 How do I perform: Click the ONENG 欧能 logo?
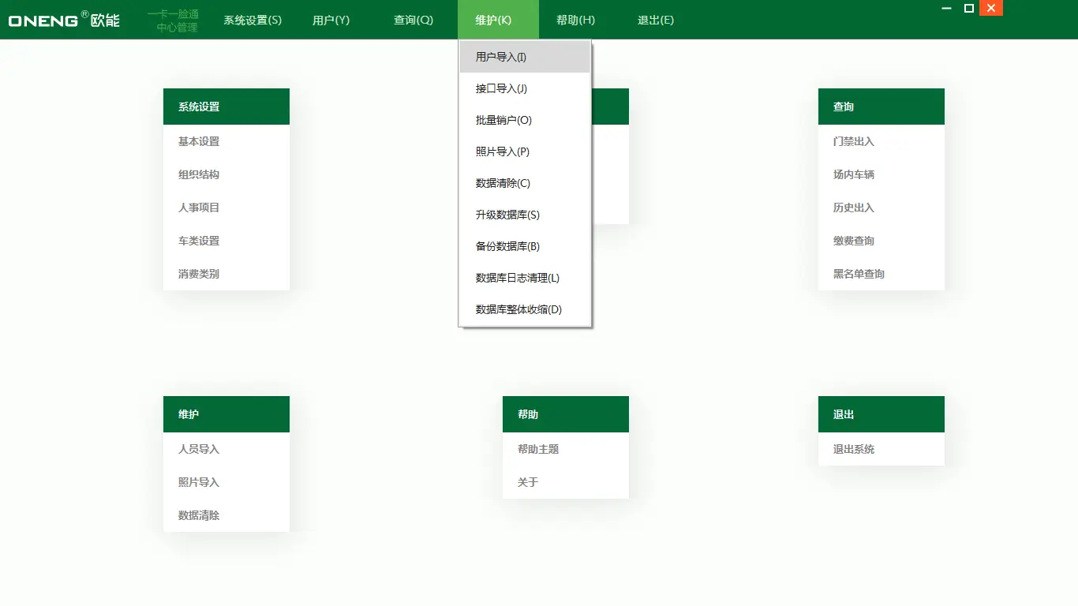tap(63, 21)
